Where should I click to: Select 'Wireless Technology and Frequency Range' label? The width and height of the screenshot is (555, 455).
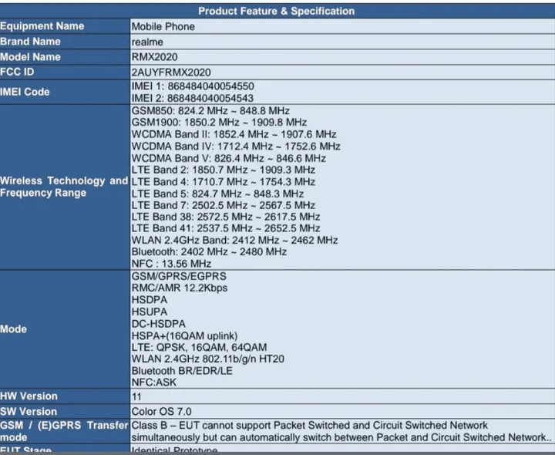point(64,187)
